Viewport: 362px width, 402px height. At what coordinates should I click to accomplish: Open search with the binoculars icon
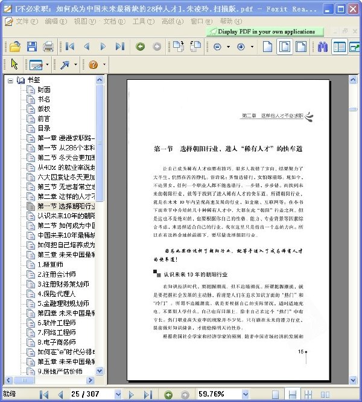323,47
